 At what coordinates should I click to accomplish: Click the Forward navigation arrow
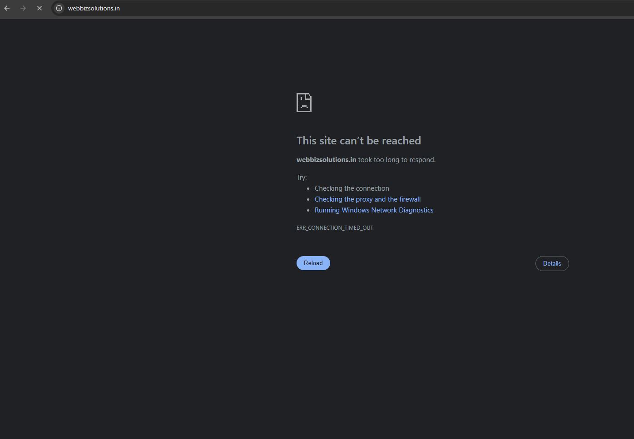pos(23,8)
